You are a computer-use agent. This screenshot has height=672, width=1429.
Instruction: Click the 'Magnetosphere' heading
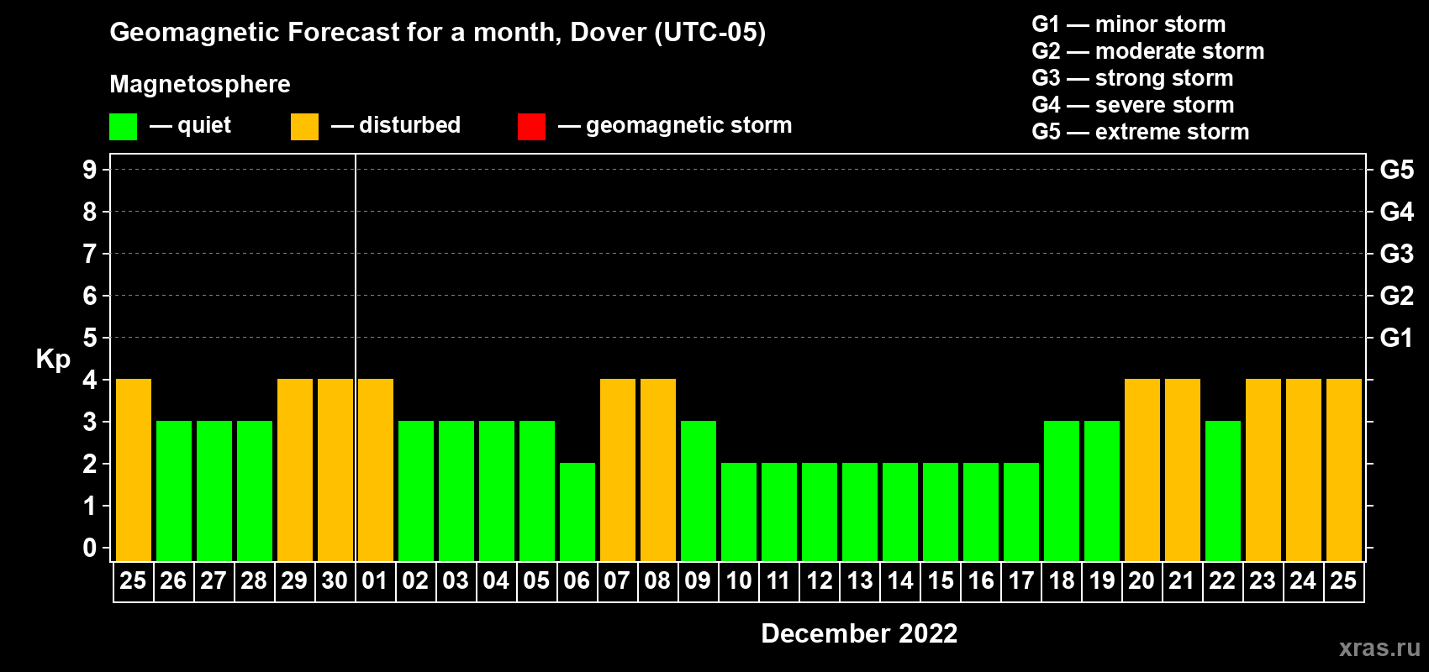[x=200, y=84]
